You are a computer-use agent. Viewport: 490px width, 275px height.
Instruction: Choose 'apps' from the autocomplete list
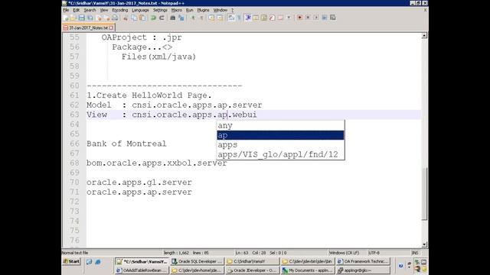[x=280, y=144]
